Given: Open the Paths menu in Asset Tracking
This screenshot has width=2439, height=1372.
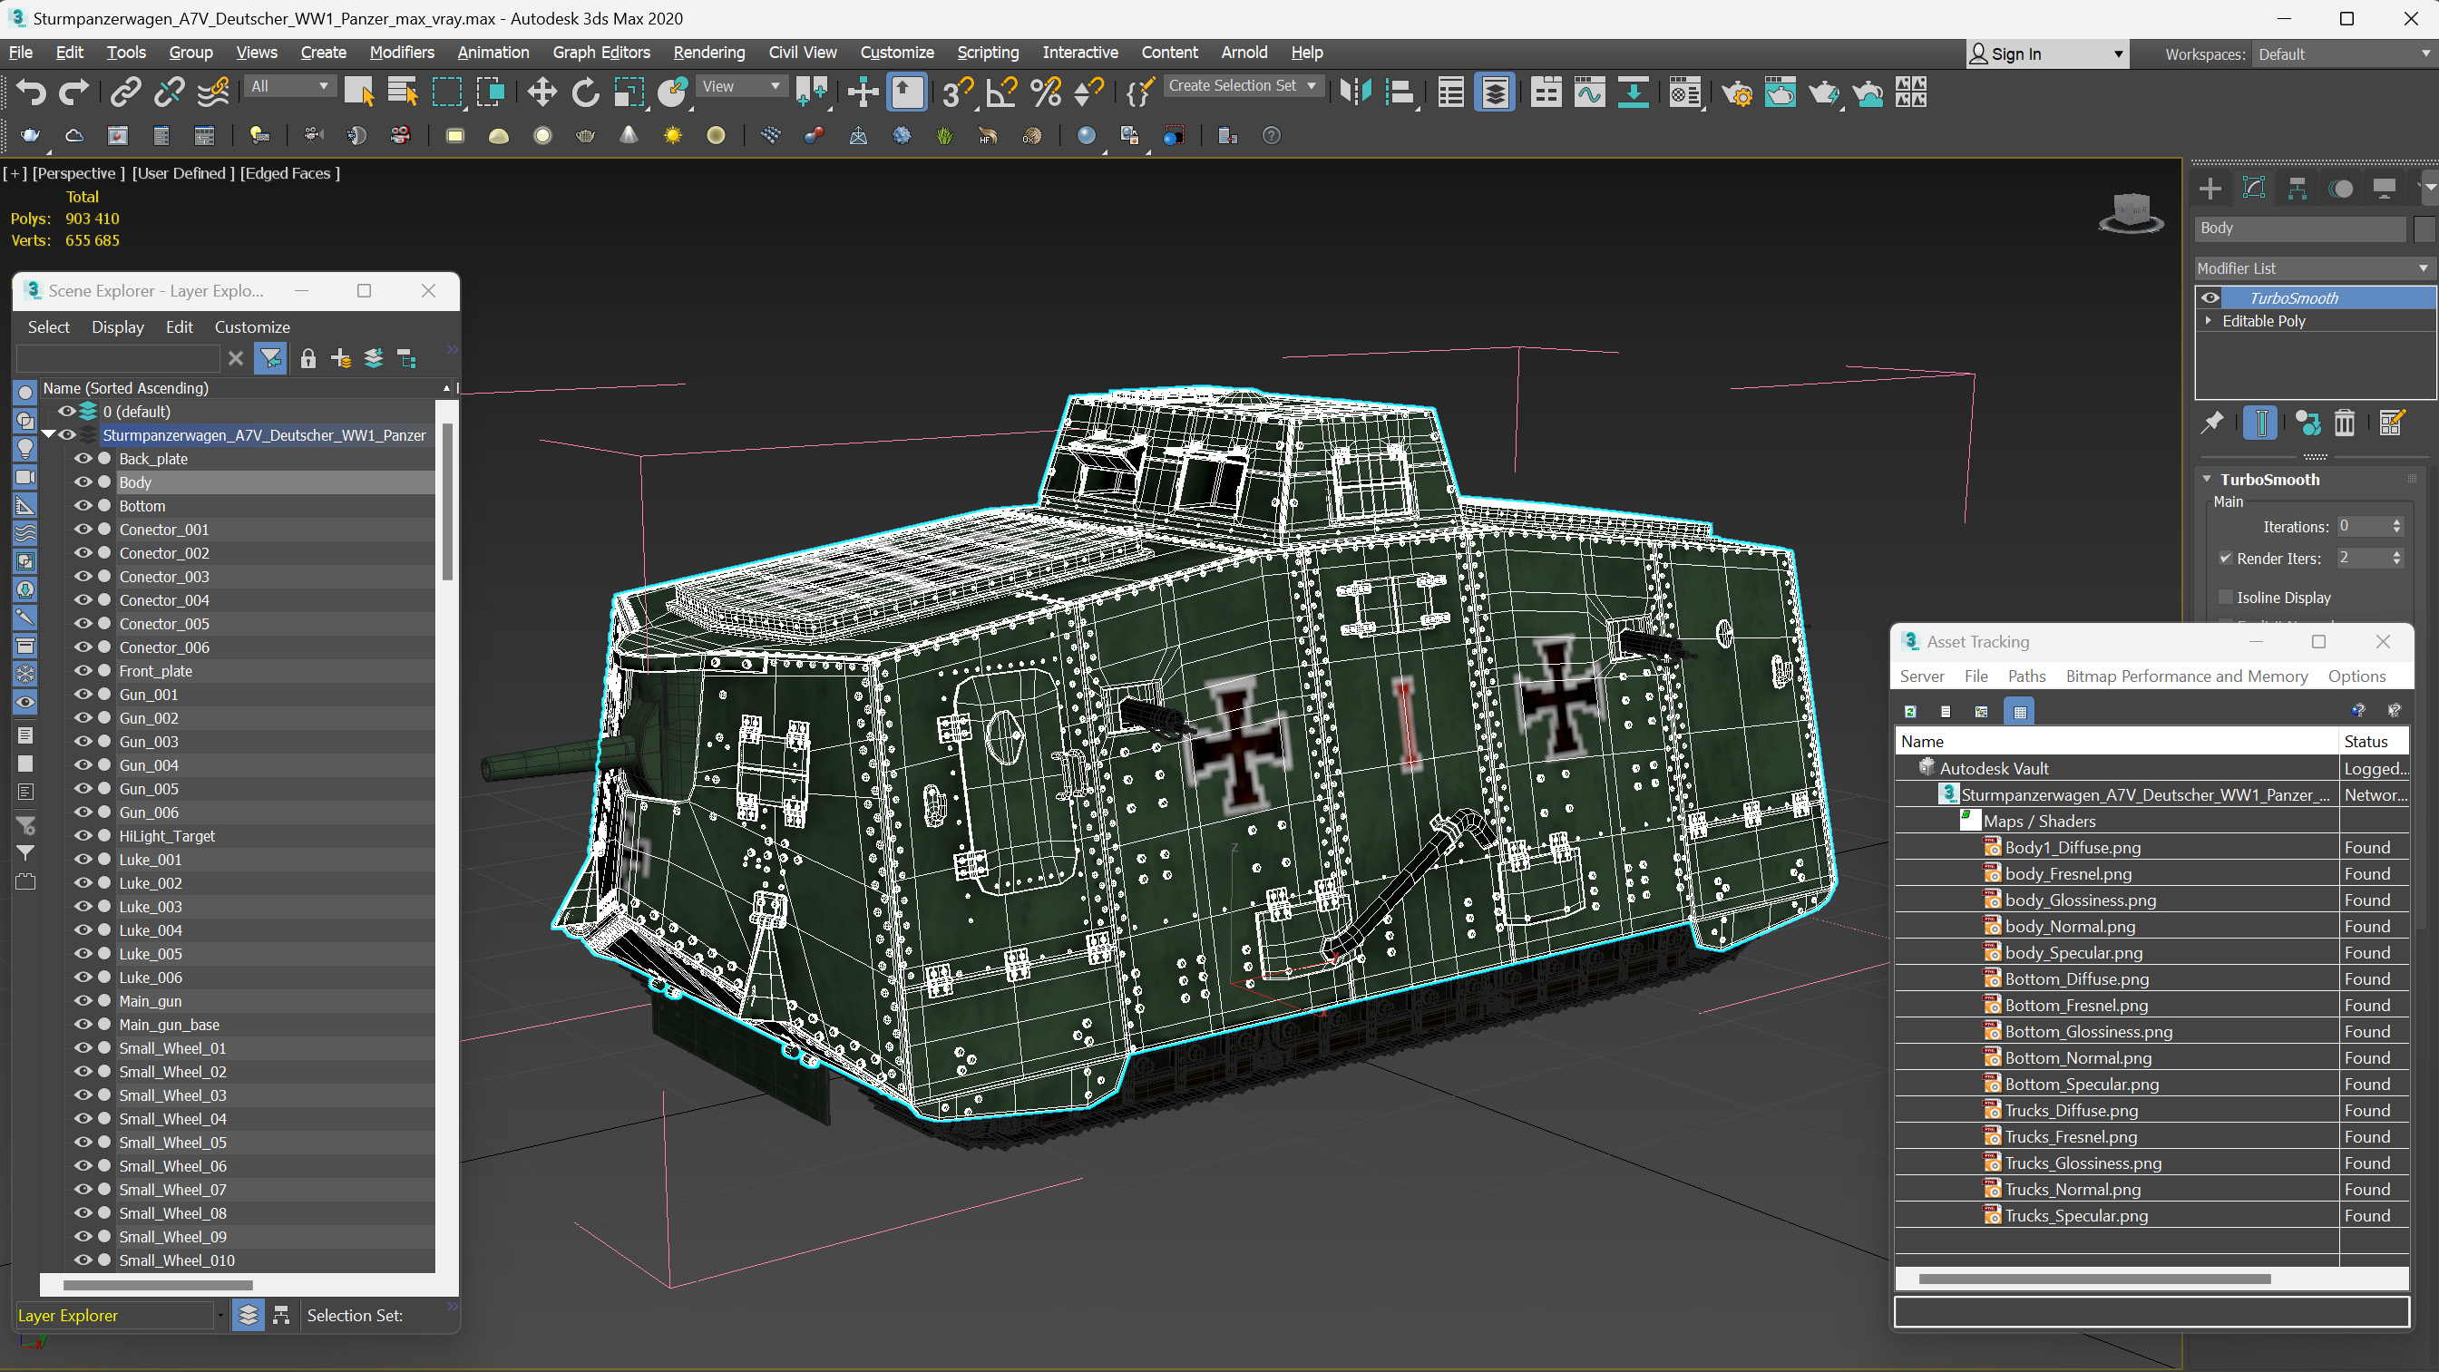Looking at the screenshot, I should pyautogui.click(x=2026, y=676).
